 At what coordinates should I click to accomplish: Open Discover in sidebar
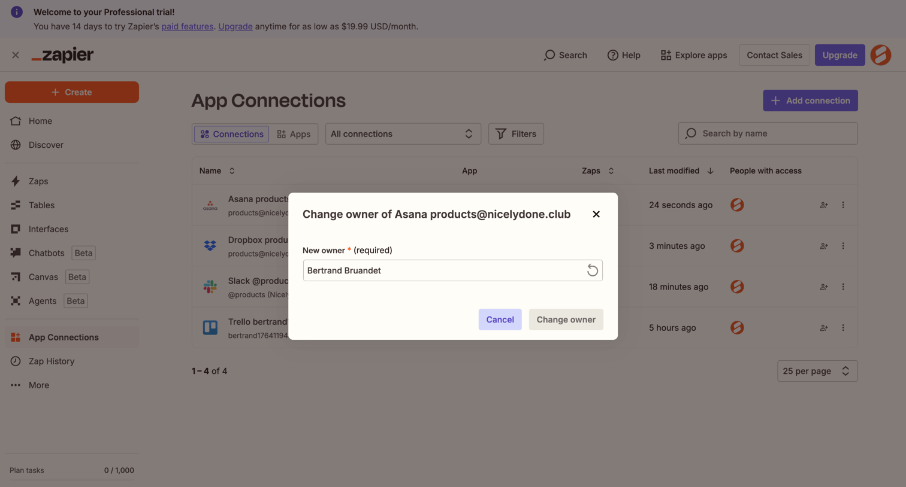[72, 145]
